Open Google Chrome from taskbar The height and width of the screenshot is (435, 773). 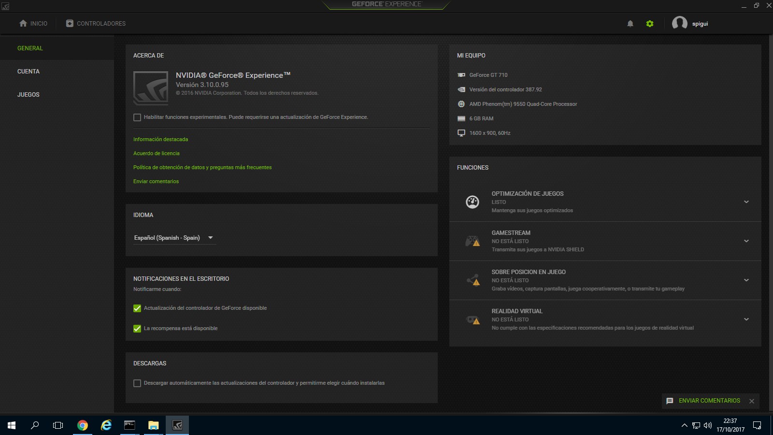[83, 425]
